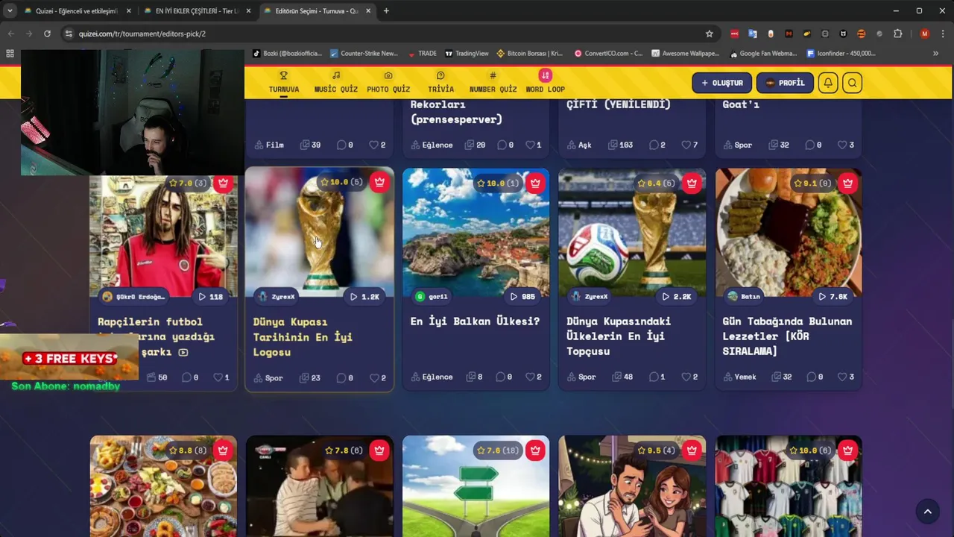Click star rating 10.0 (1) on Balkan card
This screenshot has width=954, height=537.
(497, 183)
